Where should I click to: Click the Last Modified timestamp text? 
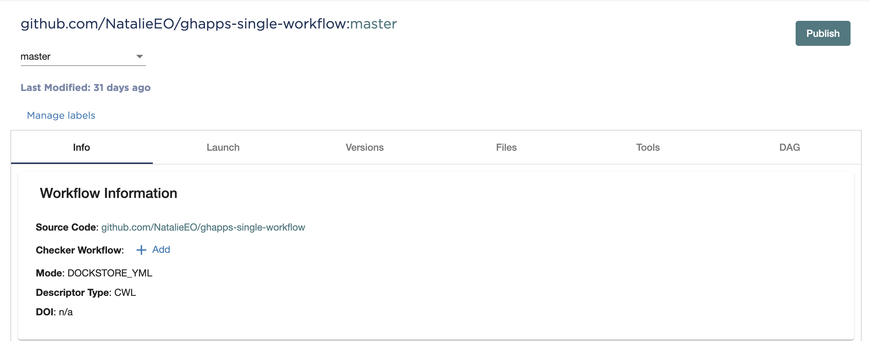pos(85,88)
